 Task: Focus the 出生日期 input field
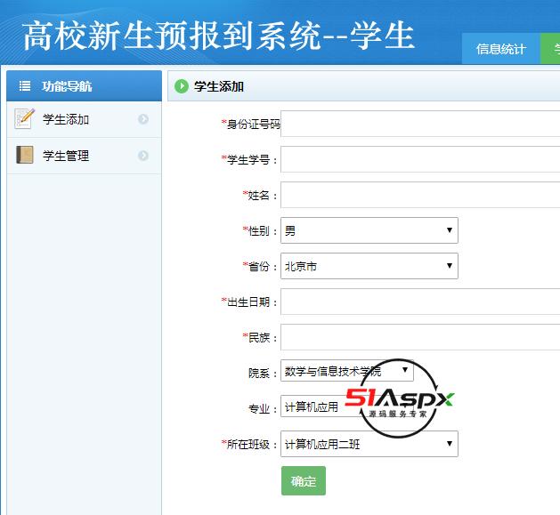pos(420,302)
